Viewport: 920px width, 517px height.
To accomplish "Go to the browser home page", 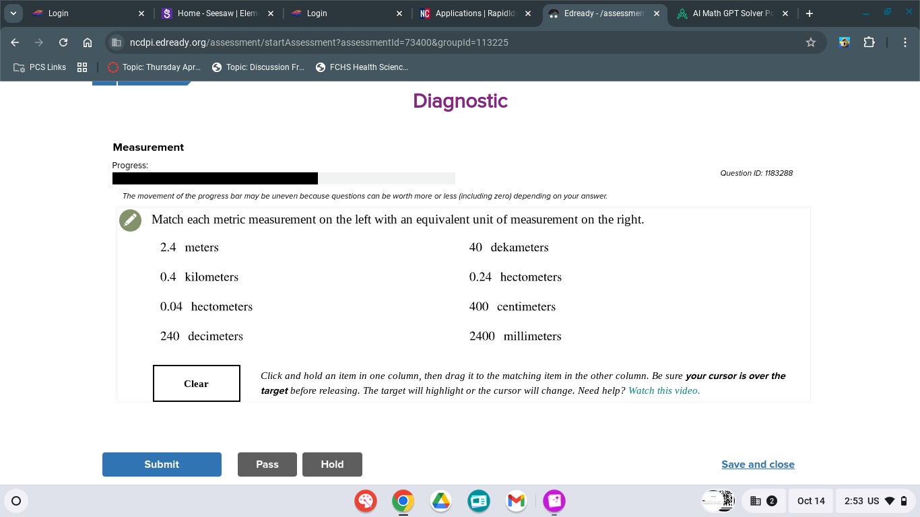I will coord(88,42).
